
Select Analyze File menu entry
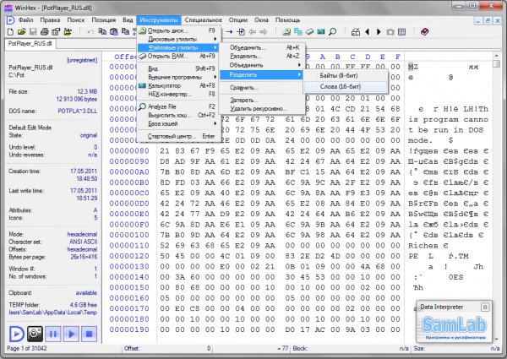(178, 106)
